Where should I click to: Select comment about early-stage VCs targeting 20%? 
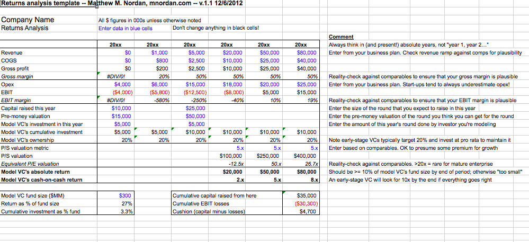pos(420,140)
